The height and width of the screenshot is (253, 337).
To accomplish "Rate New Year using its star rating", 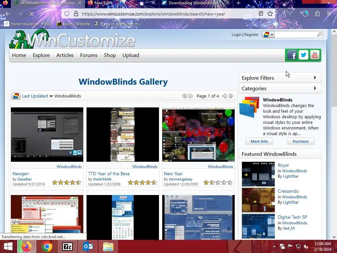I will (218, 183).
